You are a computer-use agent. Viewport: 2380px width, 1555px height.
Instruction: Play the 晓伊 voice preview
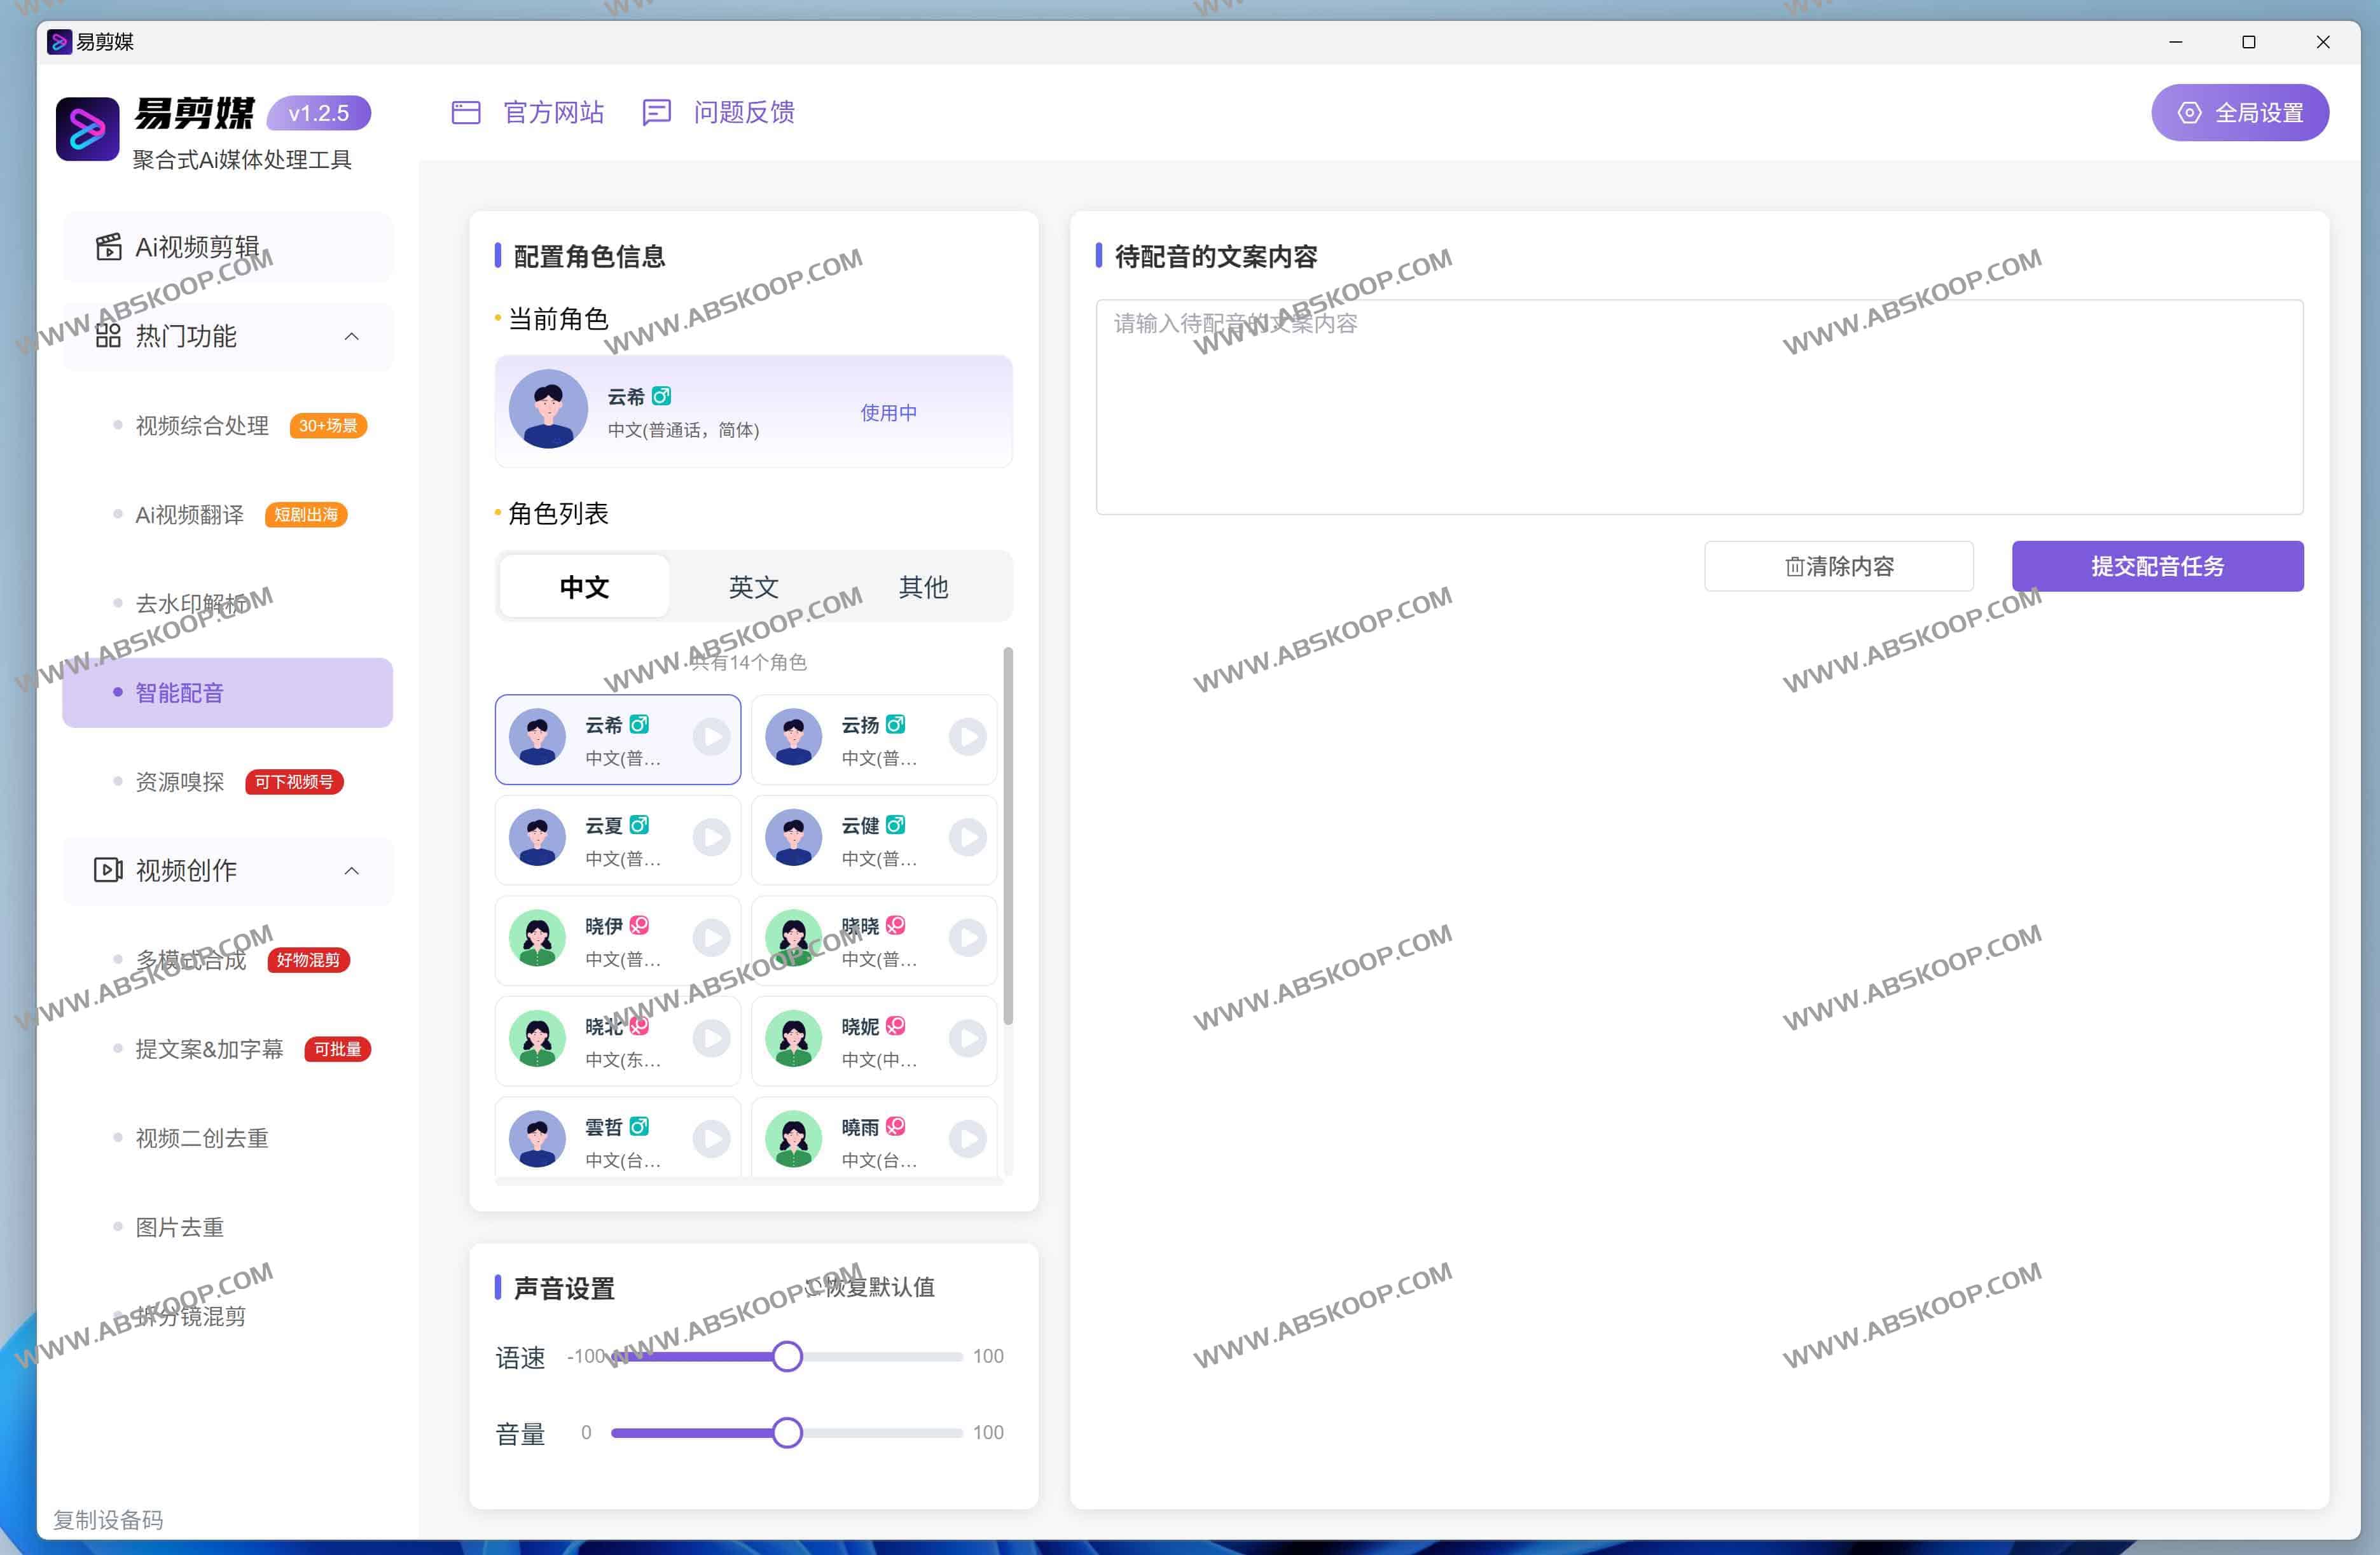click(x=711, y=938)
